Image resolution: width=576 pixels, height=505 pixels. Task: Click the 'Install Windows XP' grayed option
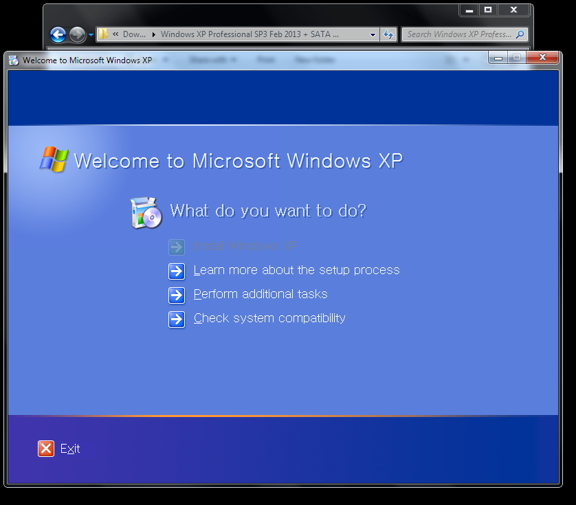click(245, 246)
